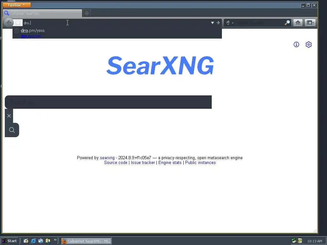Screen dimensions: 327x245
Task: Open SearXNG about info icon
Action: (x=296, y=44)
